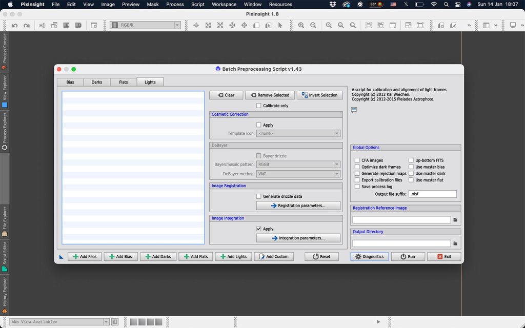Viewport: 525px width, 328px height.
Task: Click the Output file suffix field
Action: pyautogui.click(x=432, y=194)
